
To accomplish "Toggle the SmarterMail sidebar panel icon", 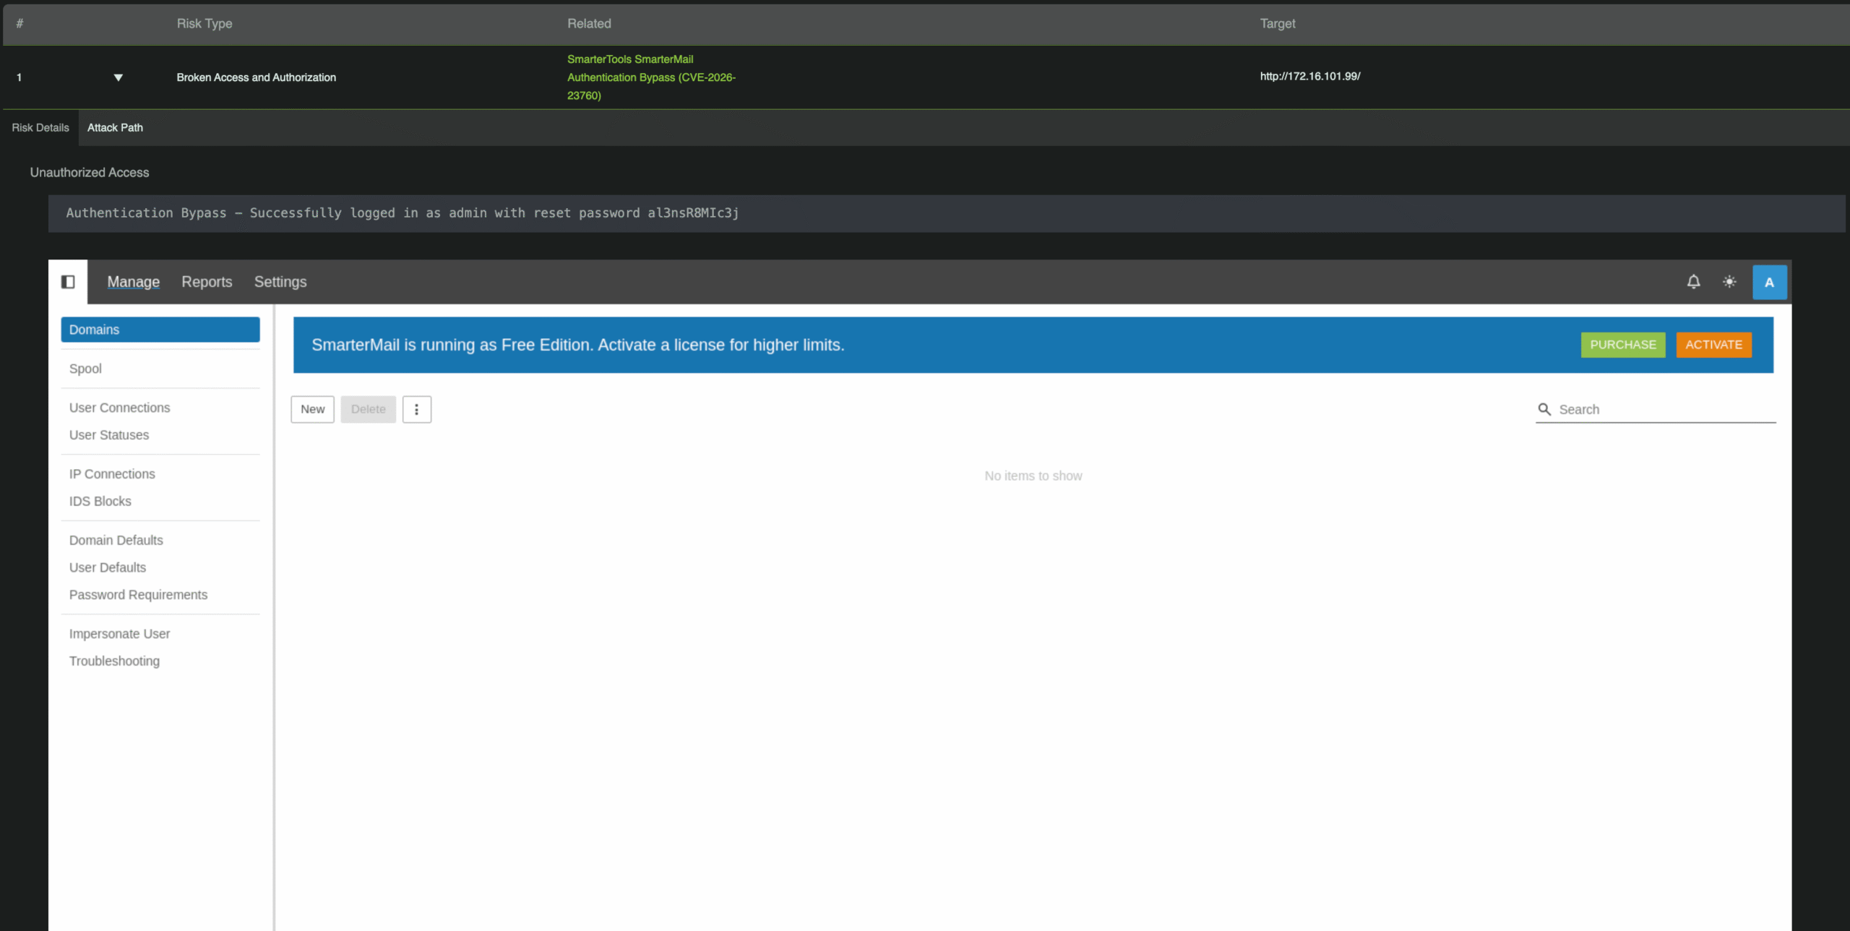I will [68, 282].
